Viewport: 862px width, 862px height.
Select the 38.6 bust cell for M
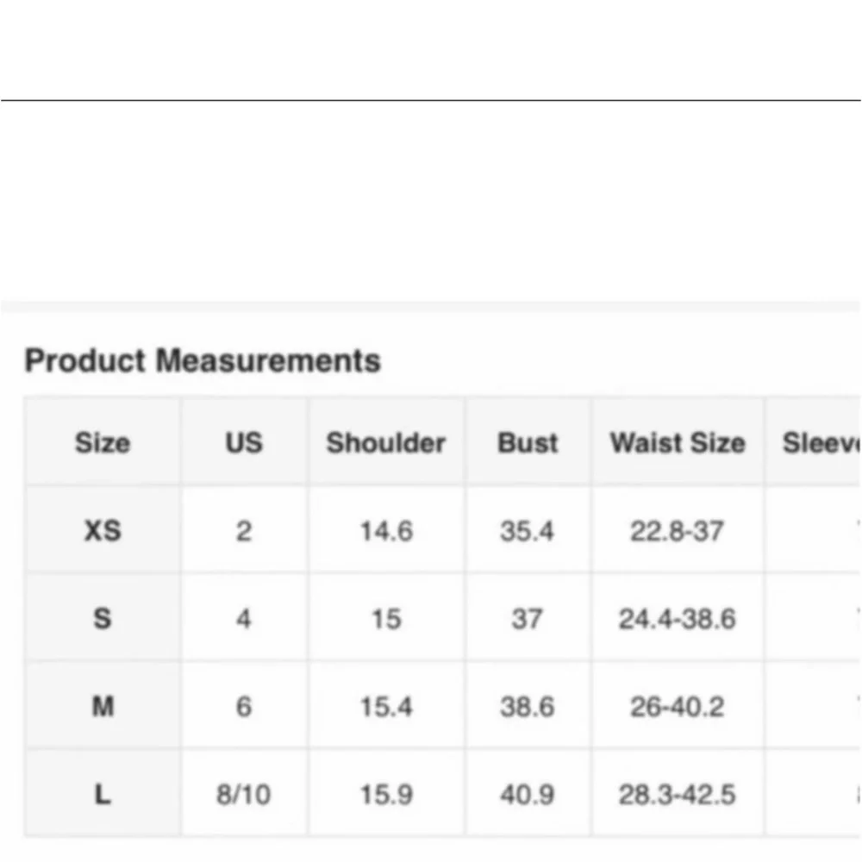click(x=527, y=707)
